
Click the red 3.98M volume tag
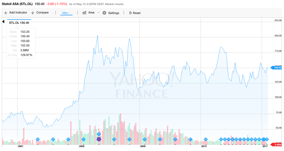276,145
